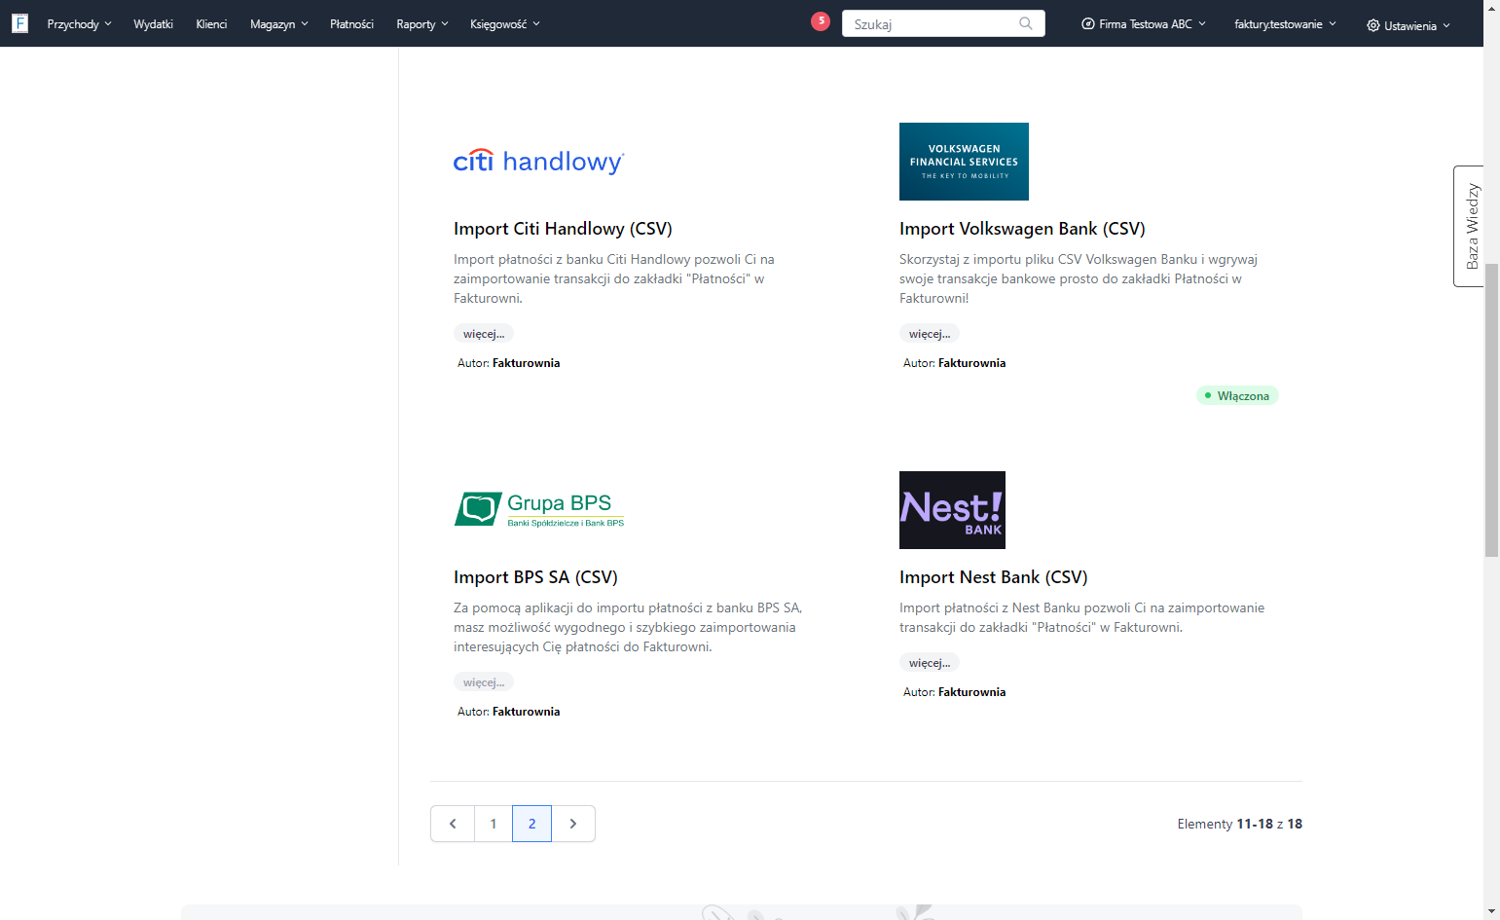Open the Wydatki menu item
This screenshot has height=920, width=1500.
tap(153, 23)
